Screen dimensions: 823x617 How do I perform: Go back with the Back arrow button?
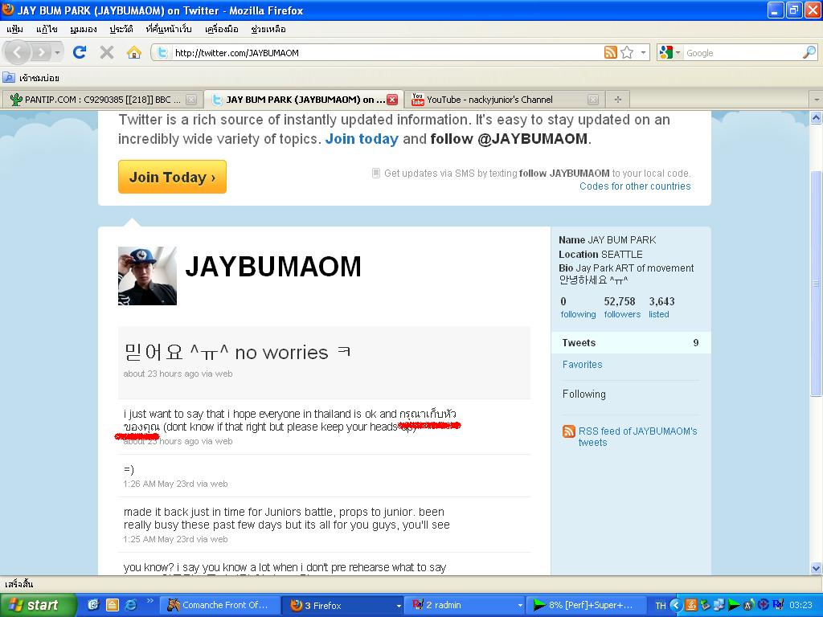coord(17,52)
